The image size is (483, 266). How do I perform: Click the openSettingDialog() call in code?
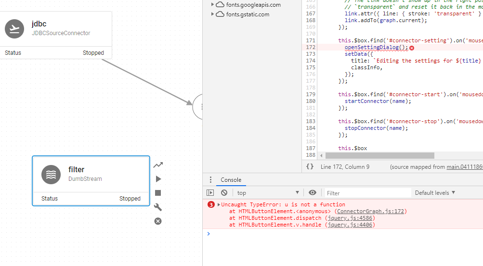pos(376,47)
